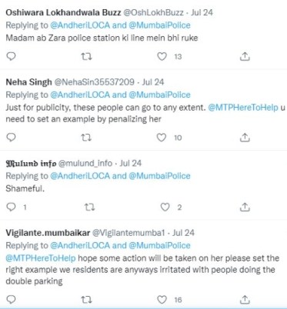The image size is (287, 309).
Task: Open @MTPHereToHelp mention in Vigilante.mumbaikar's tweet
Action: (41, 258)
